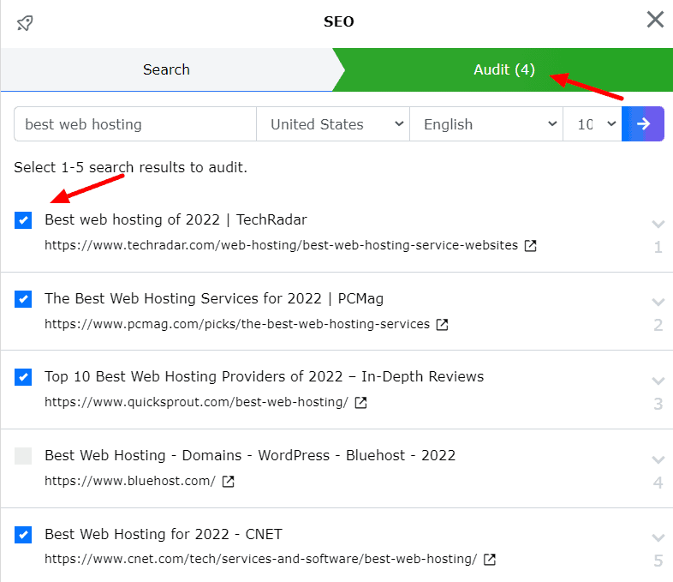Click 'Best web hosting of 2022 | TechRadar' title
673x582 pixels.
(176, 219)
